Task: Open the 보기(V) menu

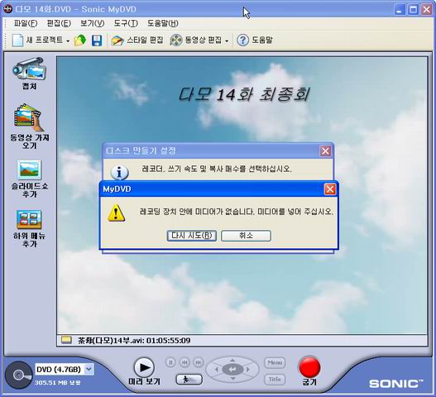Action: [x=93, y=23]
